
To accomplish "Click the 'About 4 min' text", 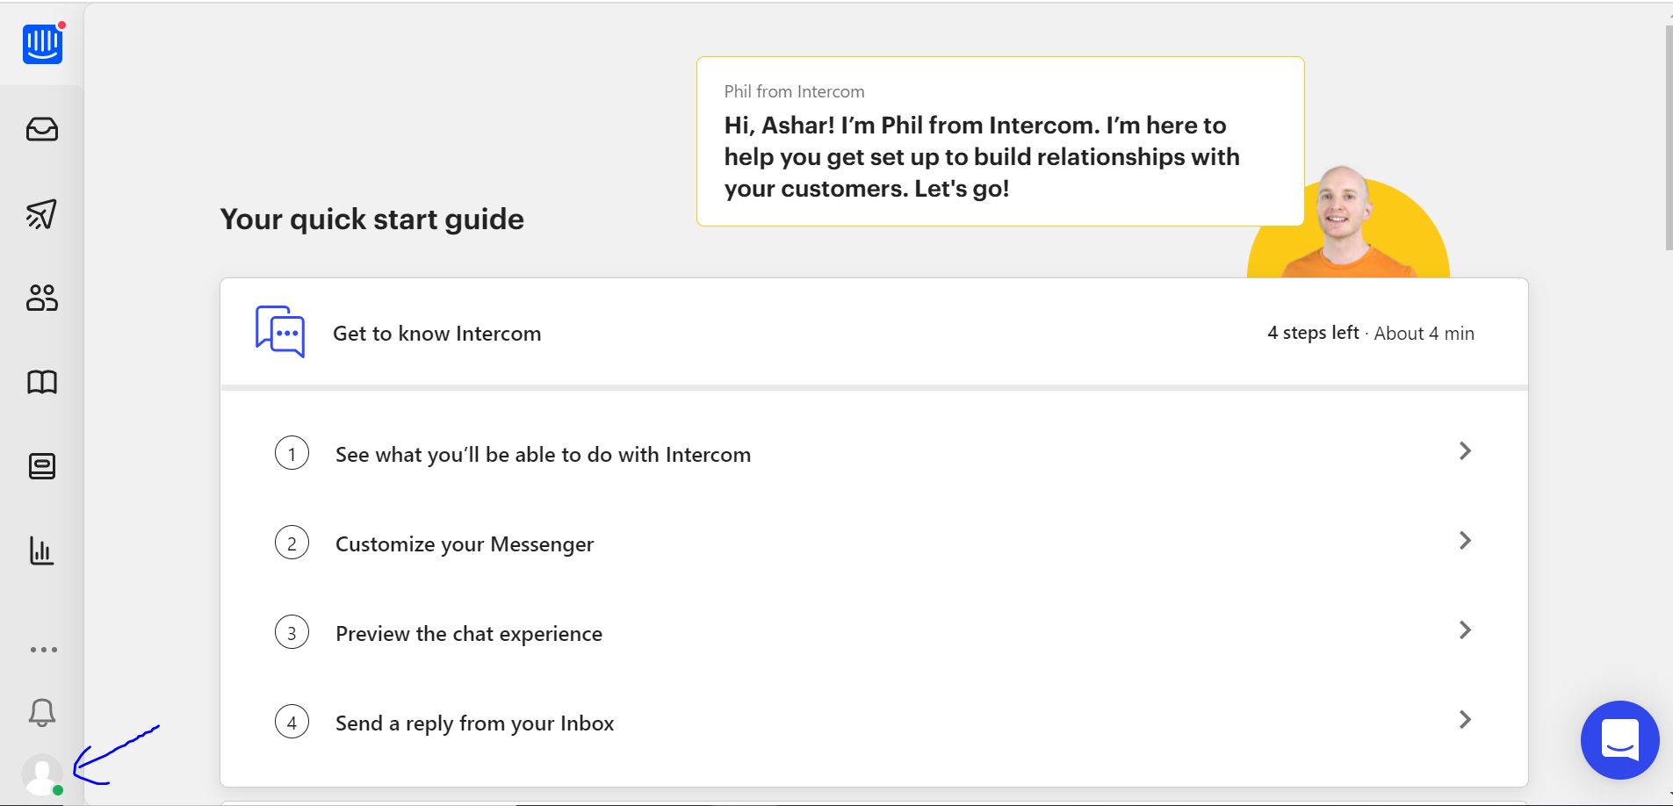I will [x=1424, y=334].
